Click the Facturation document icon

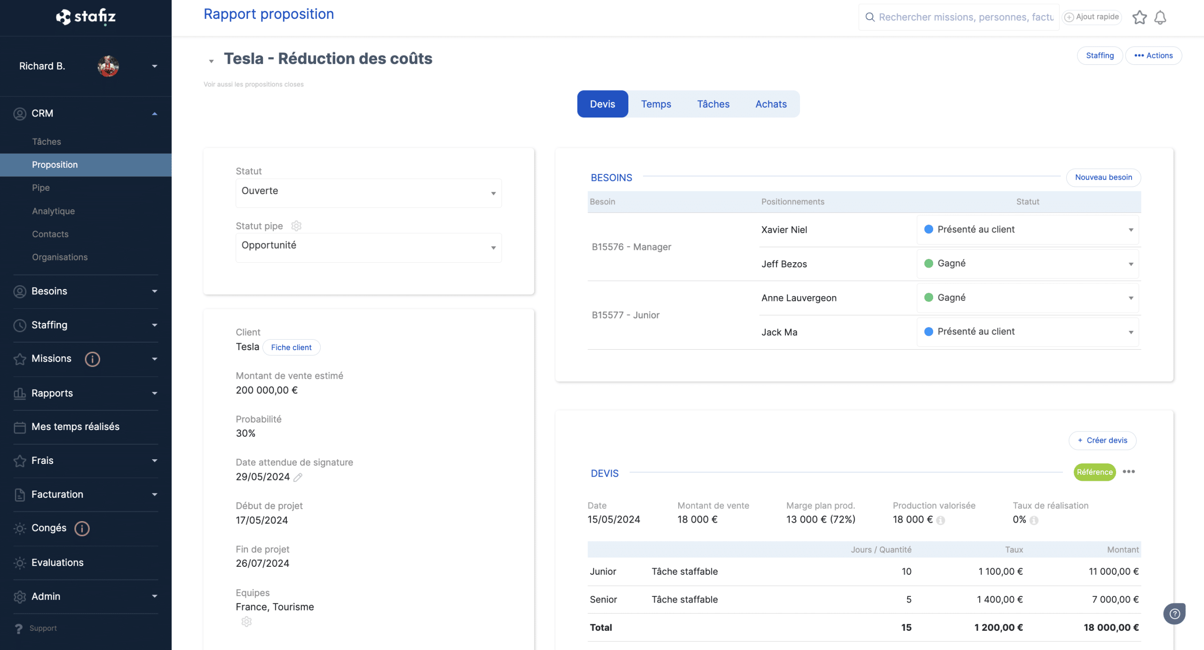(x=20, y=494)
